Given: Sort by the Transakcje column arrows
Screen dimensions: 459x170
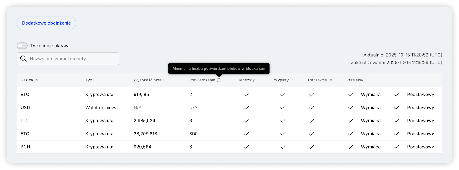Looking at the screenshot, I should click(x=331, y=80).
